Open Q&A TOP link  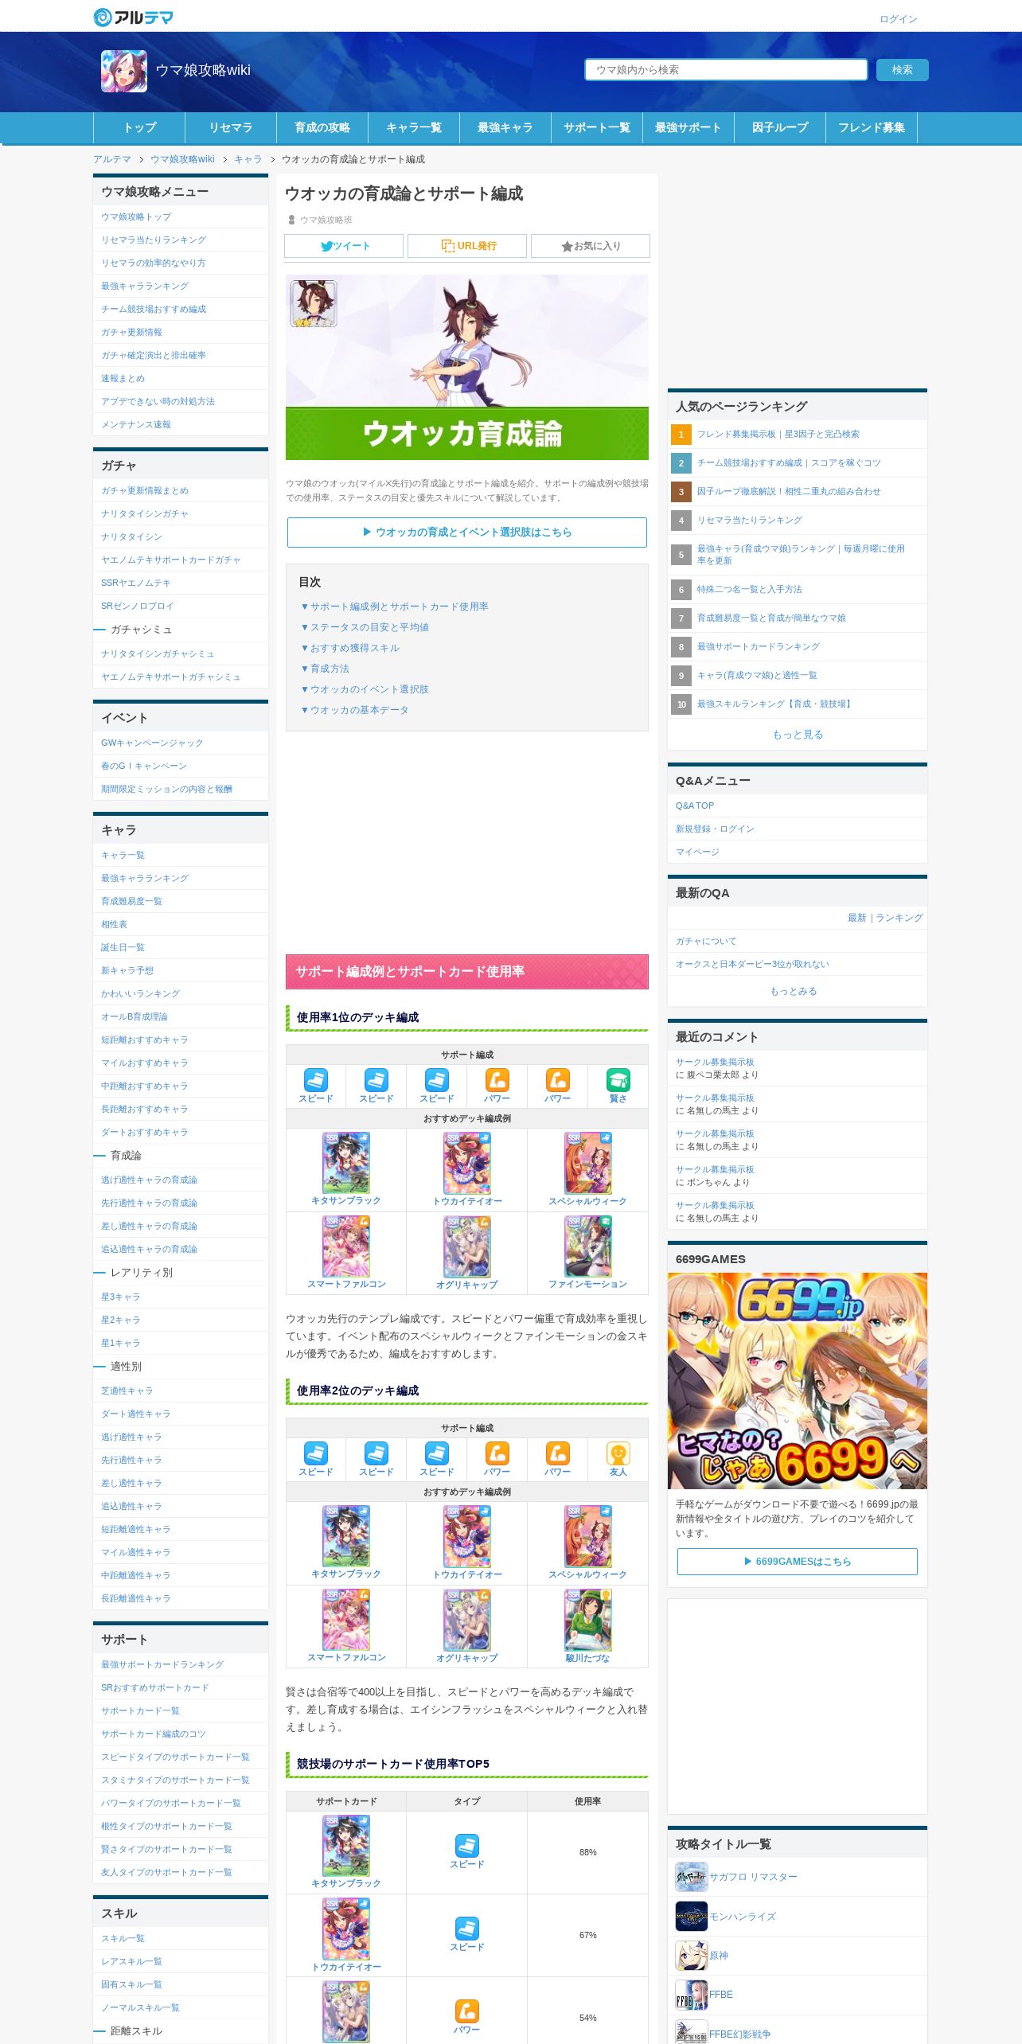pos(695,806)
